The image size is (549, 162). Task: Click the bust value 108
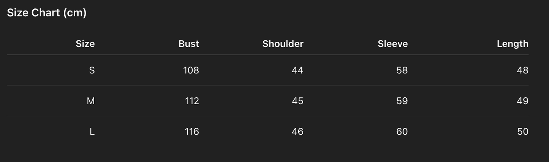(x=191, y=70)
